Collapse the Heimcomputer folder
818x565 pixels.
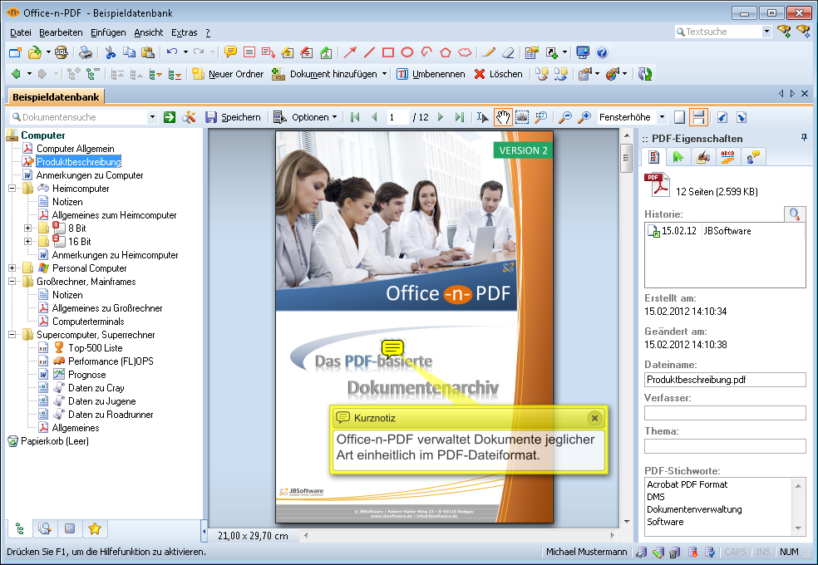point(12,188)
